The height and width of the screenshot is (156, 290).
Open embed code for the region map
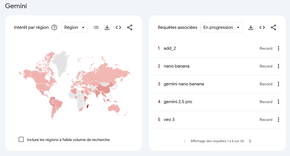[x=118, y=27]
